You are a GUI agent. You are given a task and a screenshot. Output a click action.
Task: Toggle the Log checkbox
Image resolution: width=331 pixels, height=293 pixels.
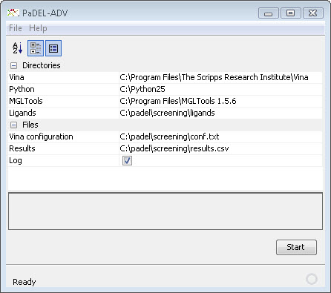pos(127,160)
